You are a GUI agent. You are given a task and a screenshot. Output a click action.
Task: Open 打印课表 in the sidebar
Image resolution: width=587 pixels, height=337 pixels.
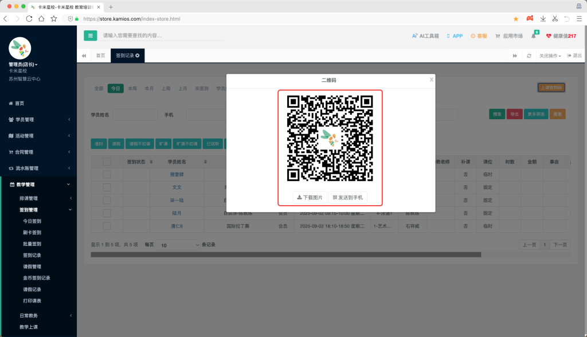[x=32, y=301]
